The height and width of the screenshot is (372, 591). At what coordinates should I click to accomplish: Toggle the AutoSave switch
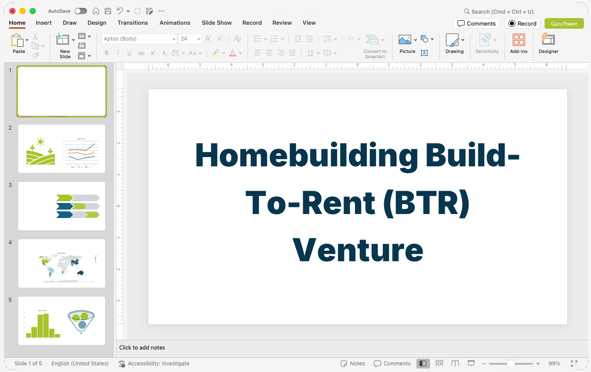pos(81,11)
